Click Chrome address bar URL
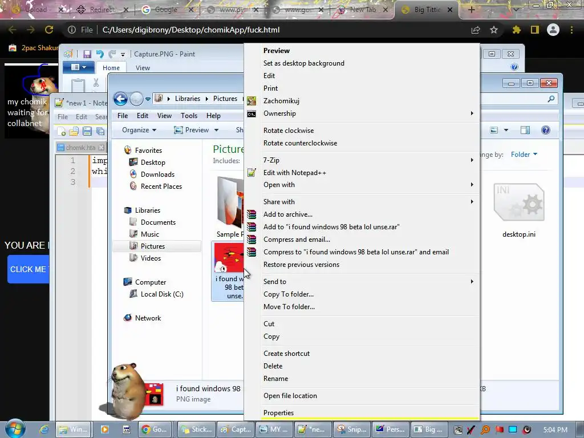This screenshot has width=584, height=438. coord(190,30)
